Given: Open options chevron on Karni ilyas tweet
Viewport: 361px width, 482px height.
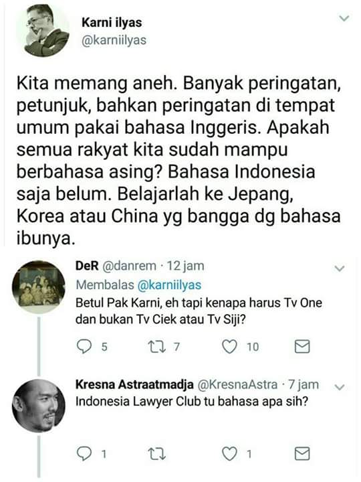Looking at the screenshot, I should pyautogui.click(x=344, y=18).
